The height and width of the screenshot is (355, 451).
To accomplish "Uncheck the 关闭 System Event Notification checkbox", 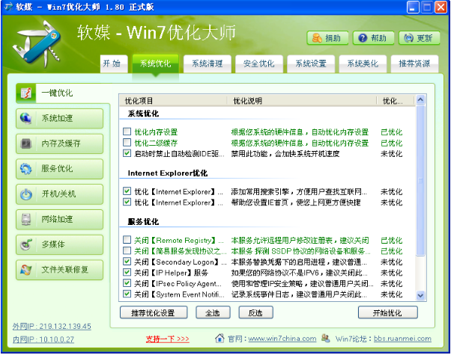I will [x=127, y=294].
